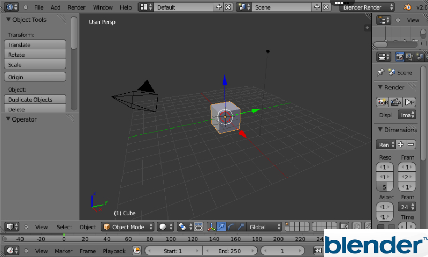
Task: Open the Render properties camera tab
Action: pos(400,57)
